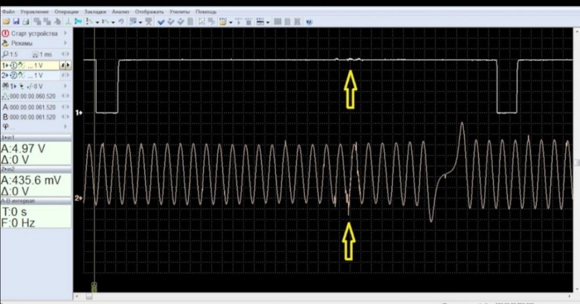Click the T:0 s interval readout

click(x=15, y=212)
